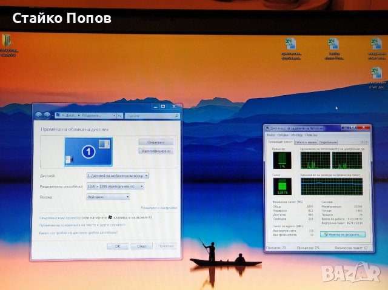Maximize the Task Manager window
This screenshot has width=388, height=290.
(x=353, y=128)
